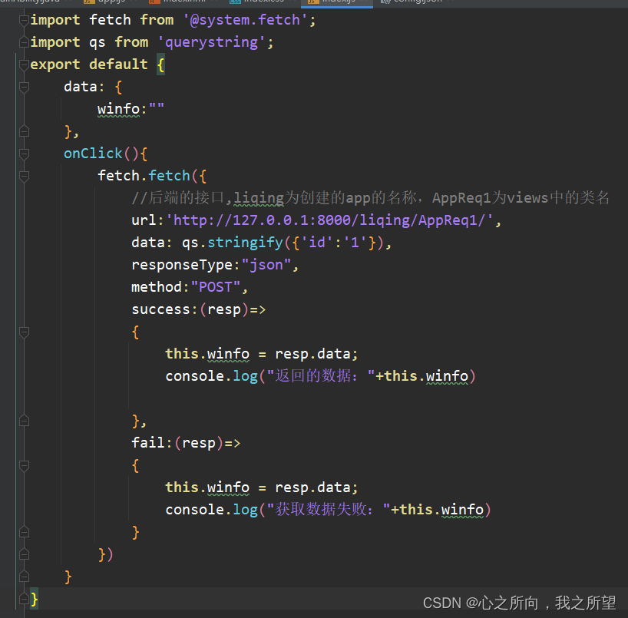Screen dimensions: 628x618
Task: Click the '@system.fetch' import string
Action: pyautogui.click(x=246, y=20)
